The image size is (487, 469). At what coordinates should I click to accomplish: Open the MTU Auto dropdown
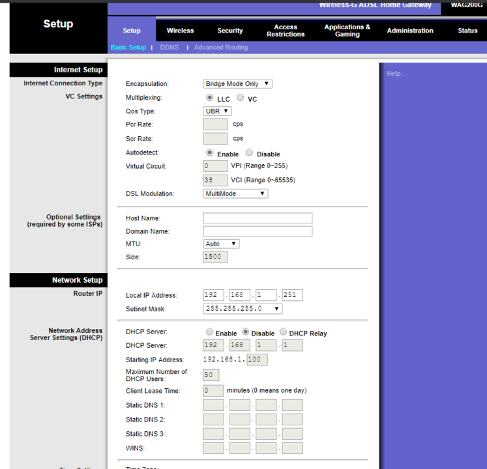click(221, 244)
